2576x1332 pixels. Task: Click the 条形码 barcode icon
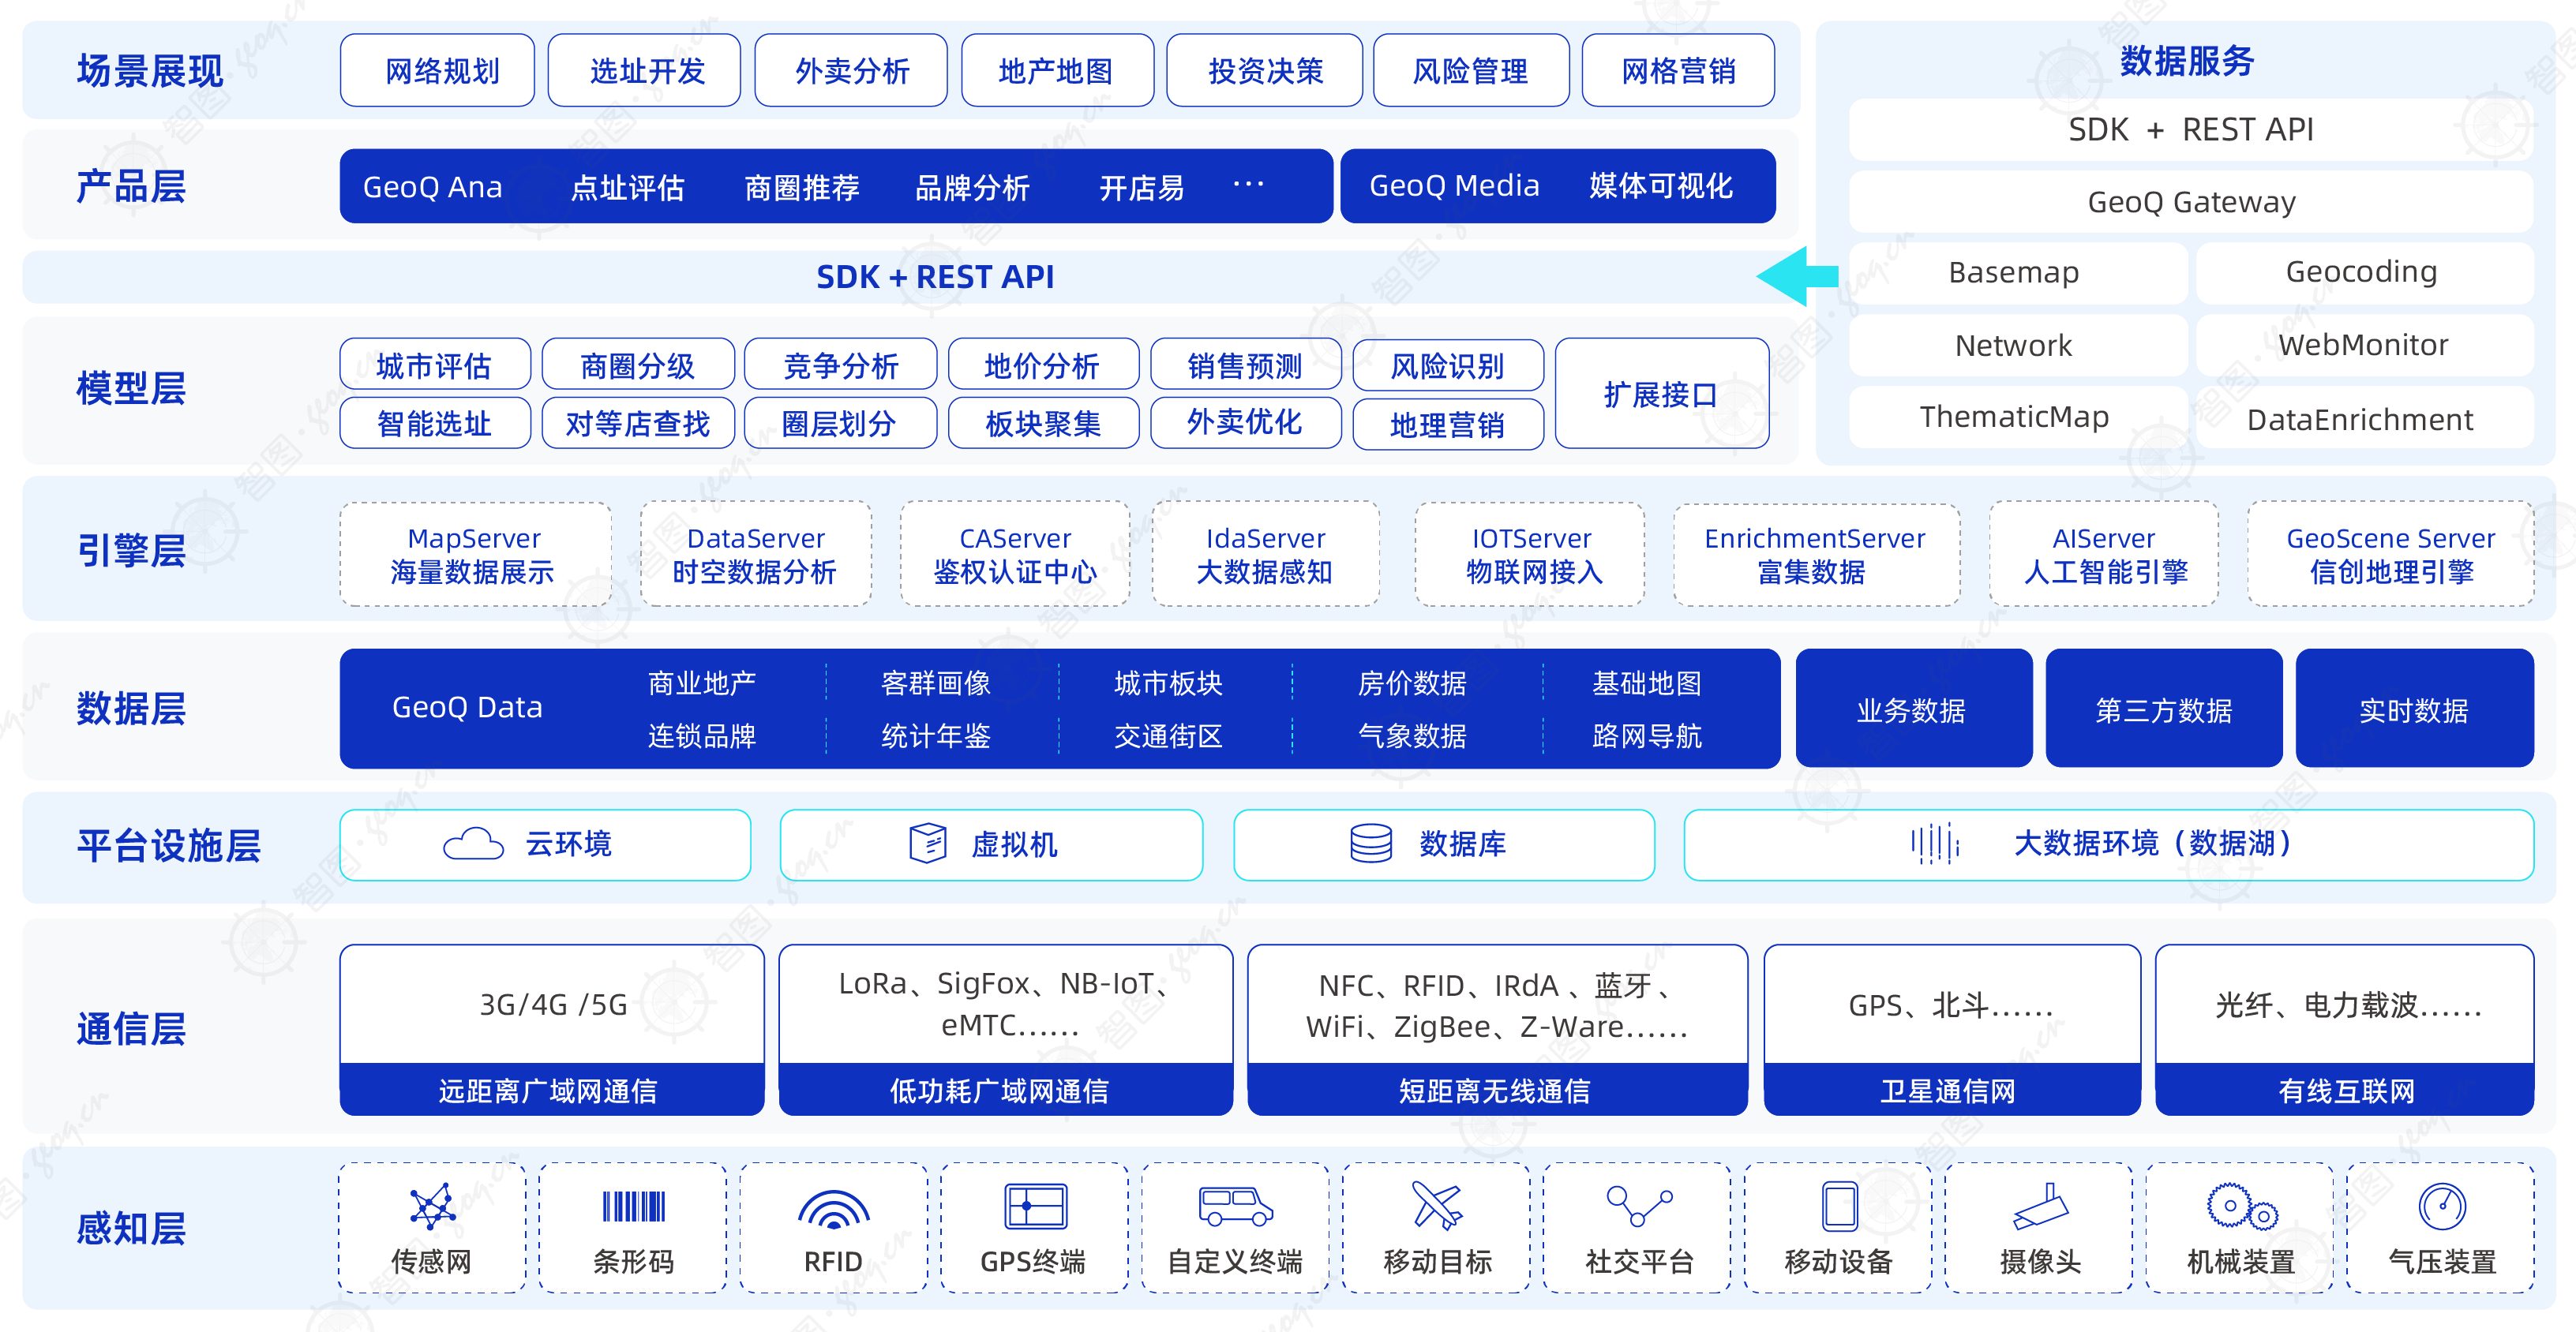point(633,1207)
